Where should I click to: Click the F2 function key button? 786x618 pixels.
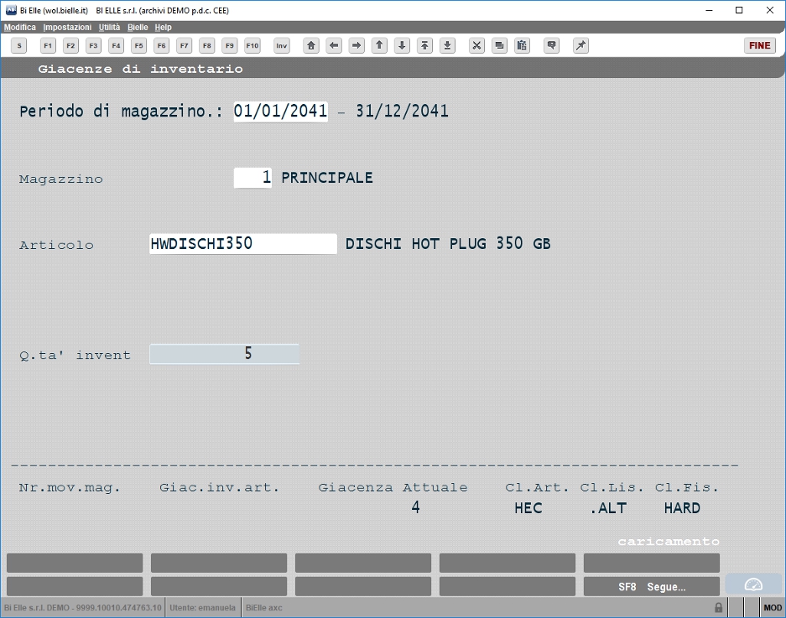70,45
